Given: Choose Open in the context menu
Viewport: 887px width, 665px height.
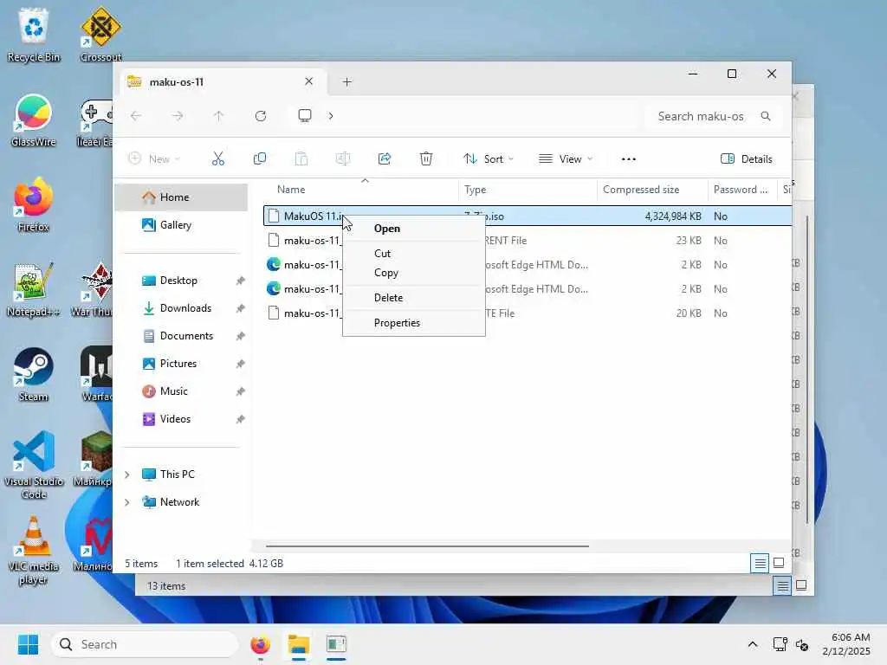Looking at the screenshot, I should coord(413,229).
